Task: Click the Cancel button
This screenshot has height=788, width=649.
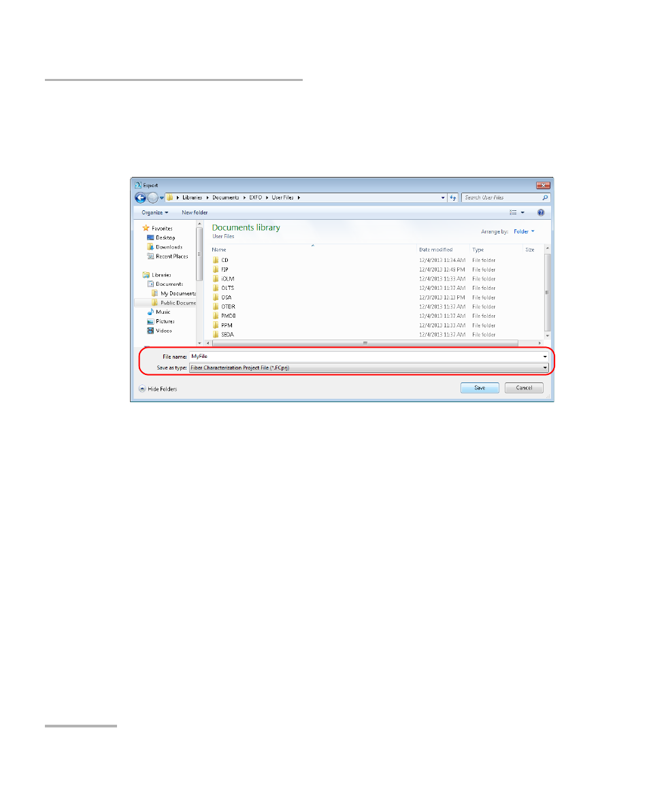Action: tap(524, 388)
